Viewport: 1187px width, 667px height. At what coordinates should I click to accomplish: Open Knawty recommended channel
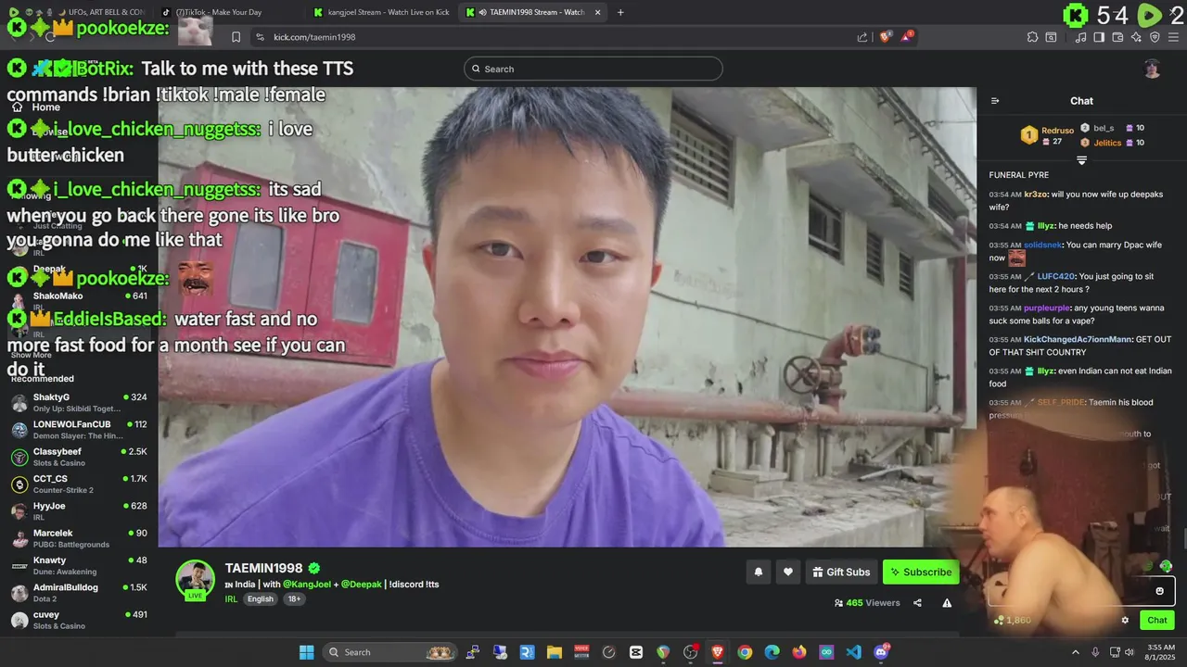coord(79,565)
